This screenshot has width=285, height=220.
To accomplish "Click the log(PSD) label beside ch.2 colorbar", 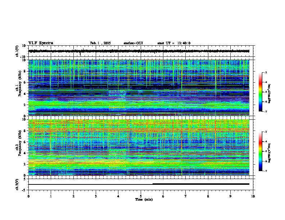I will click(x=269, y=153).
